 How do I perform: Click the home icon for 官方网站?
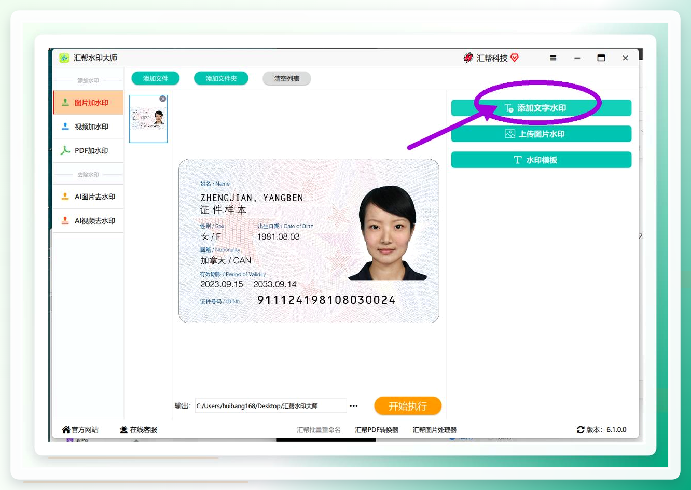coord(66,430)
